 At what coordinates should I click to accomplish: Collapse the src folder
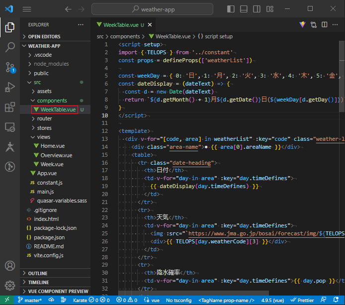click(x=55, y=82)
